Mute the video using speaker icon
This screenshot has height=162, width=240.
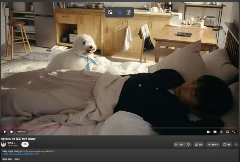click(12, 132)
